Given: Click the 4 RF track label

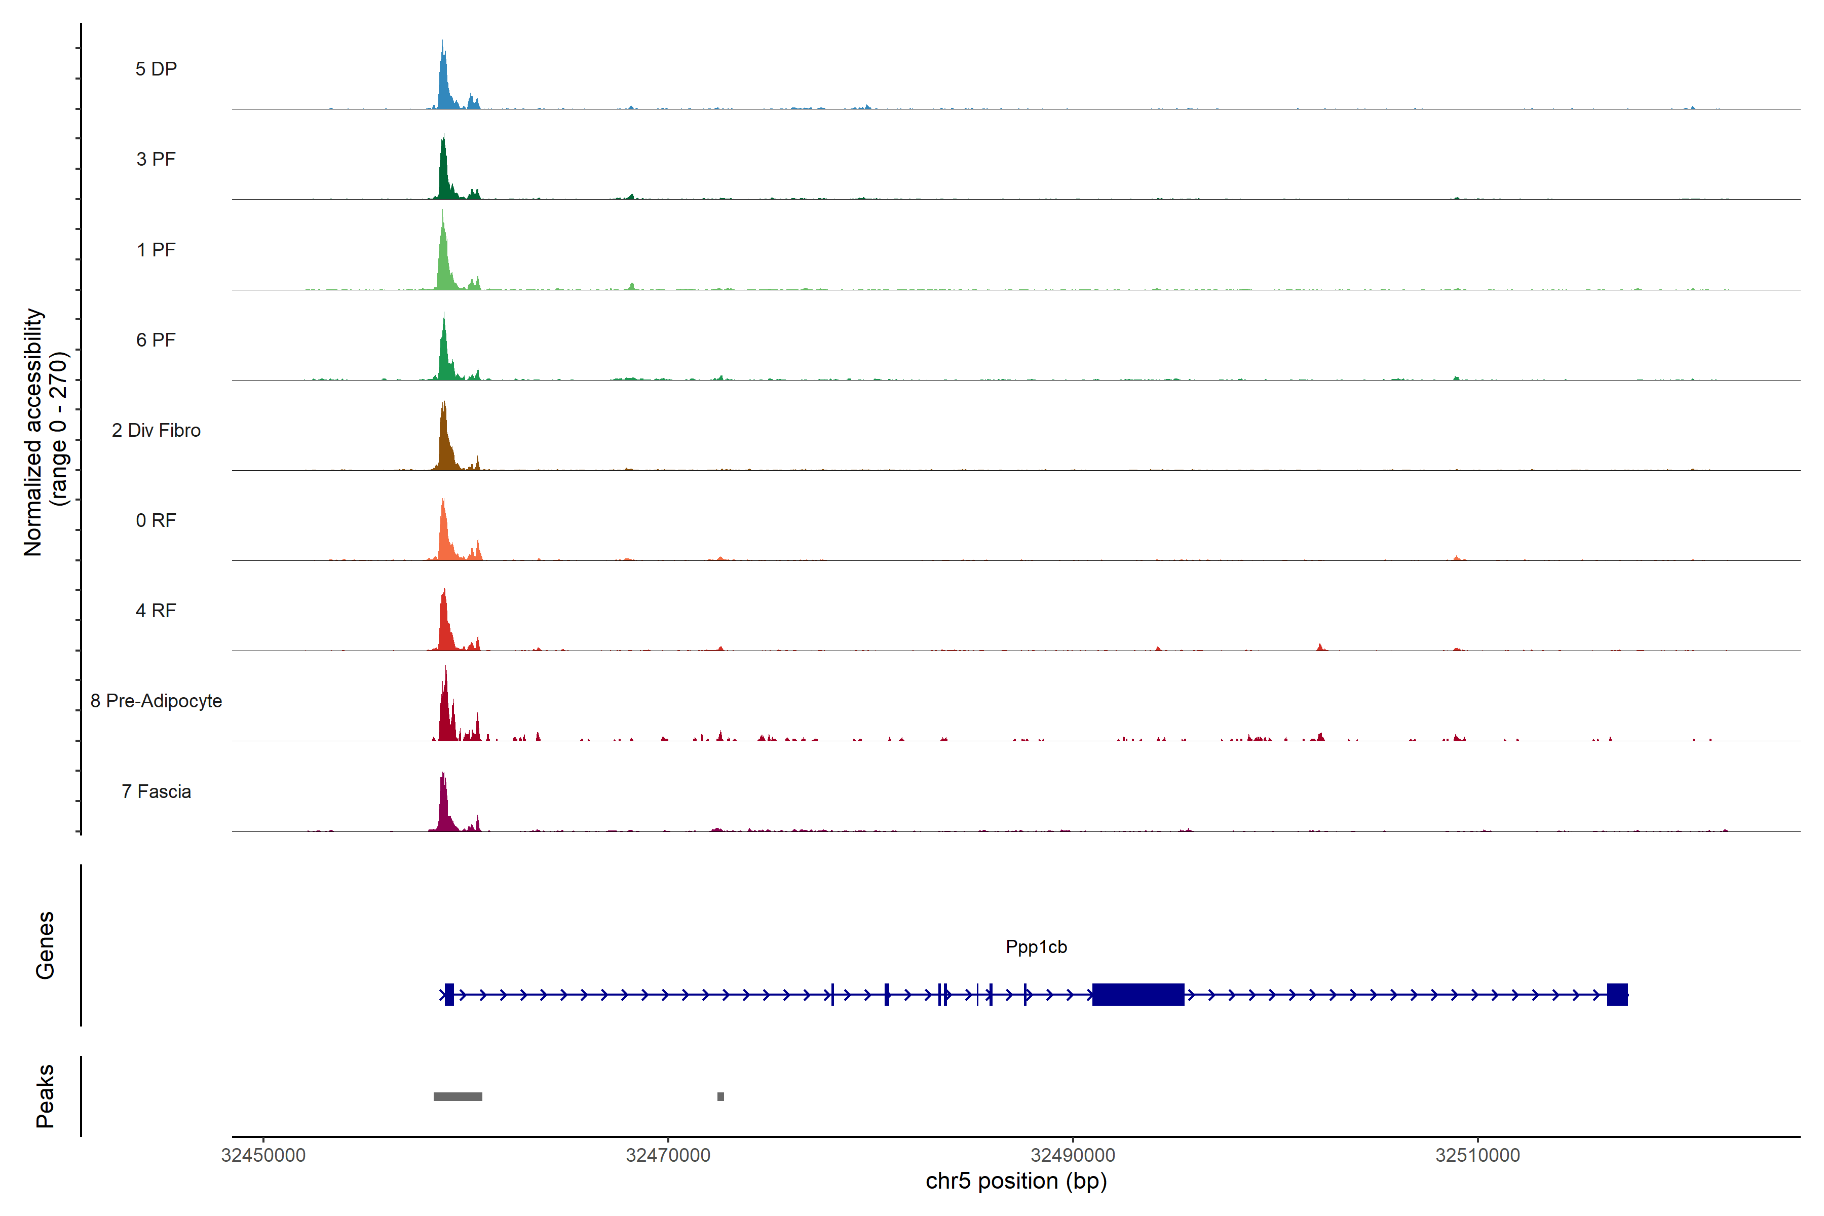Looking at the screenshot, I should point(156,611).
